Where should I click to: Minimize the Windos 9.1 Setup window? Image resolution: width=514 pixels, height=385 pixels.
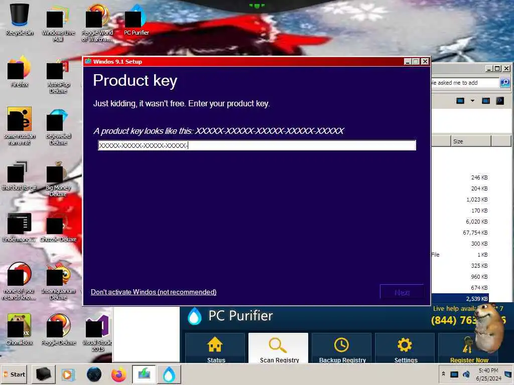(408, 62)
